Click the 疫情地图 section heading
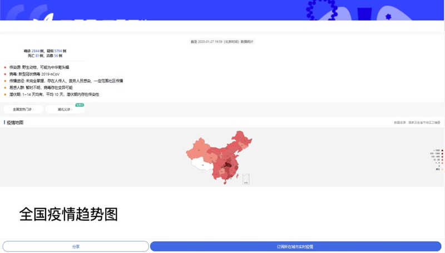The height and width of the screenshot is (253, 445). (15, 122)
